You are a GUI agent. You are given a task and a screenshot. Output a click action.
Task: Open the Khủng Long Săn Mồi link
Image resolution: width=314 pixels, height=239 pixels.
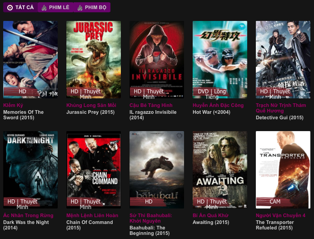click(x=91, y=106)
